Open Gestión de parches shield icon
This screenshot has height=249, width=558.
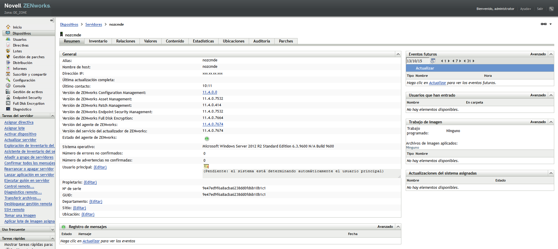[x=8, y=57]
